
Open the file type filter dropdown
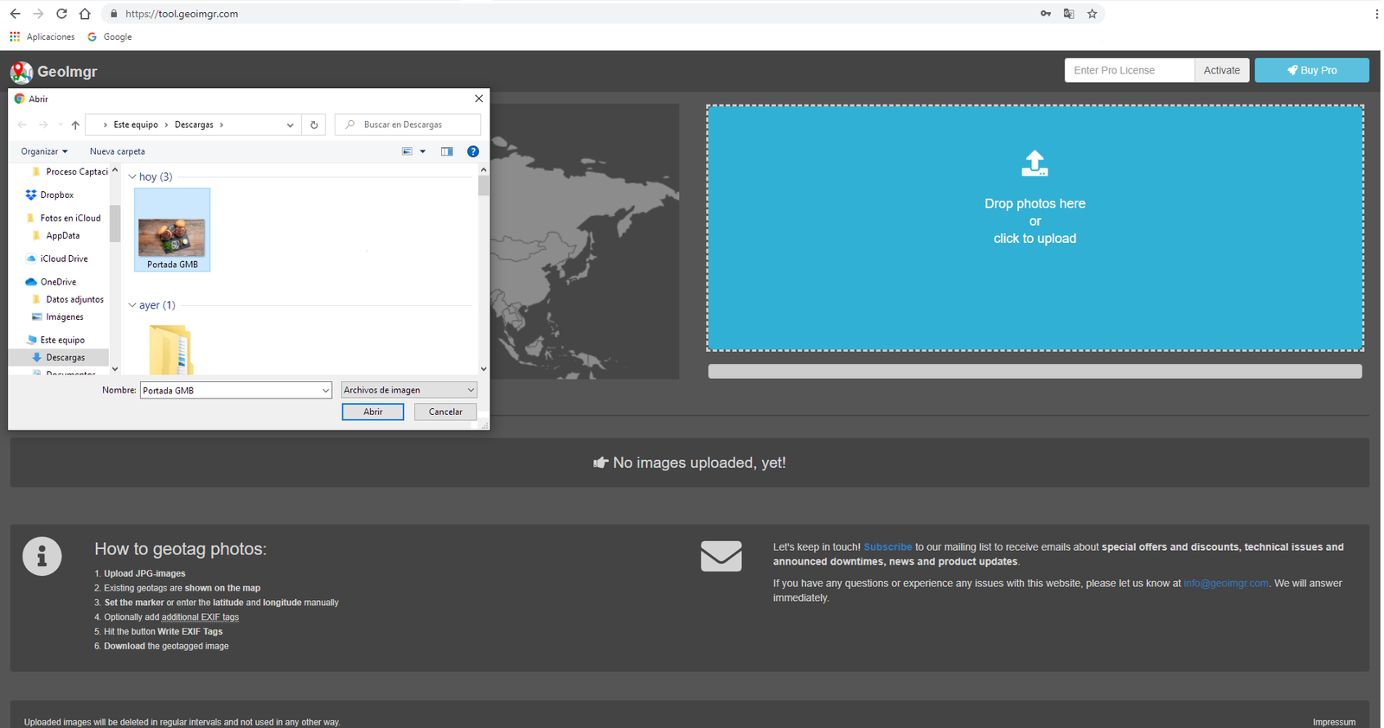pyautogui.click(x=408, y=390)
